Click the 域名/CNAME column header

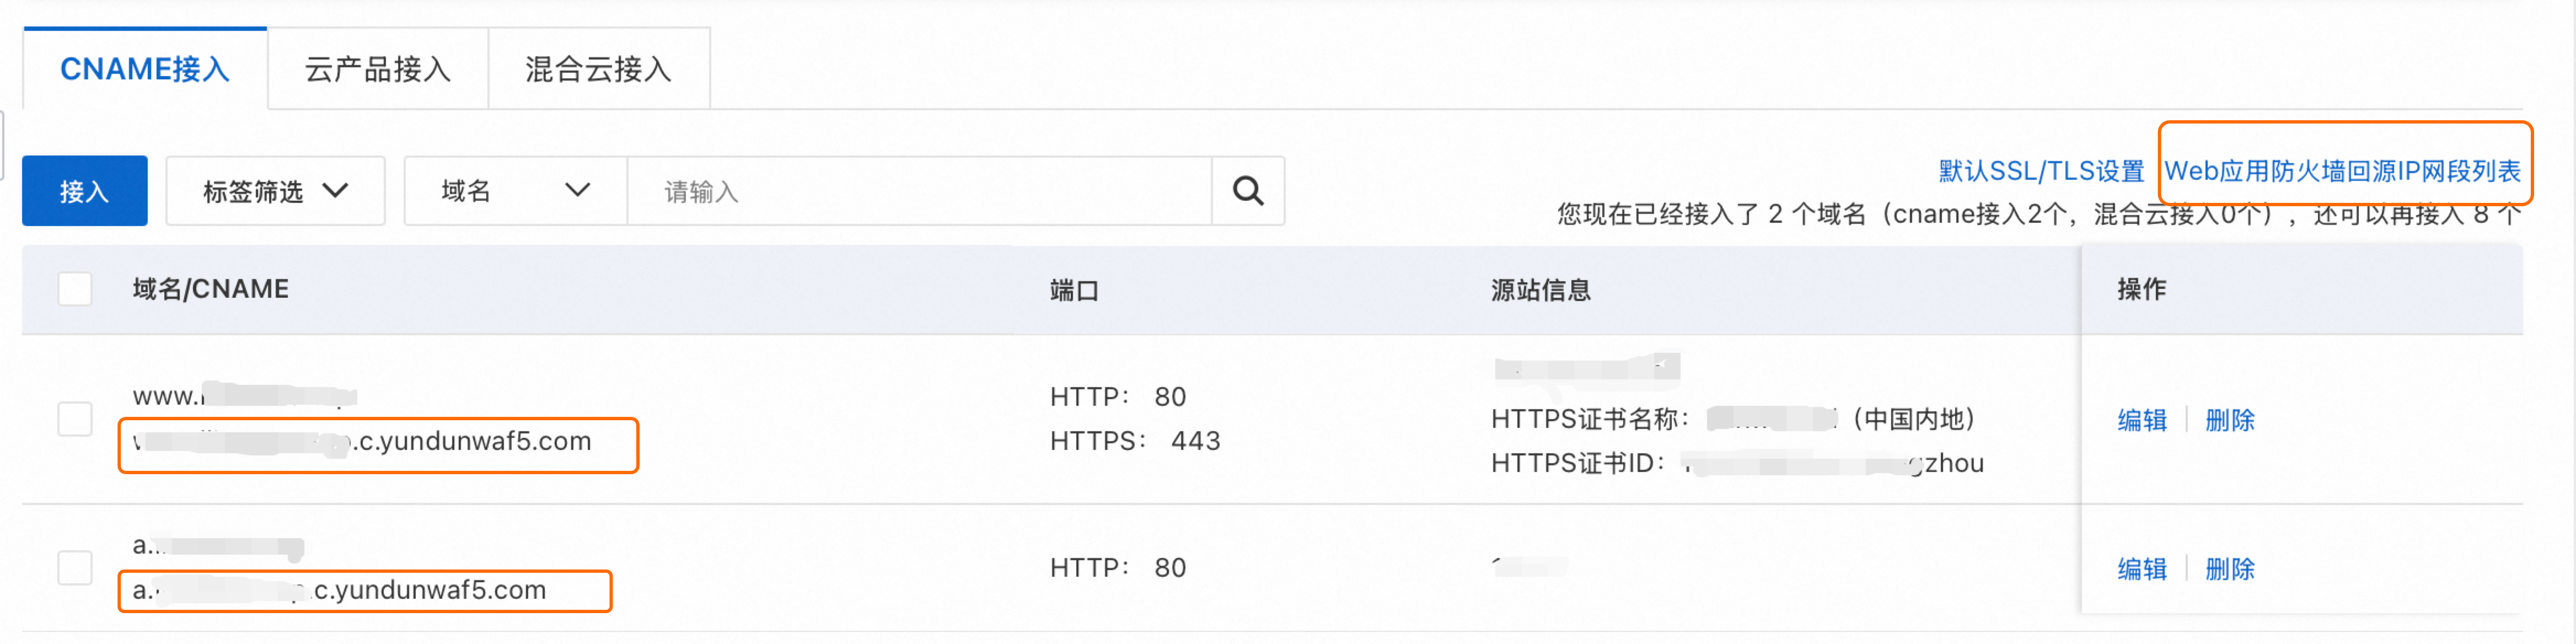(211, 289)
